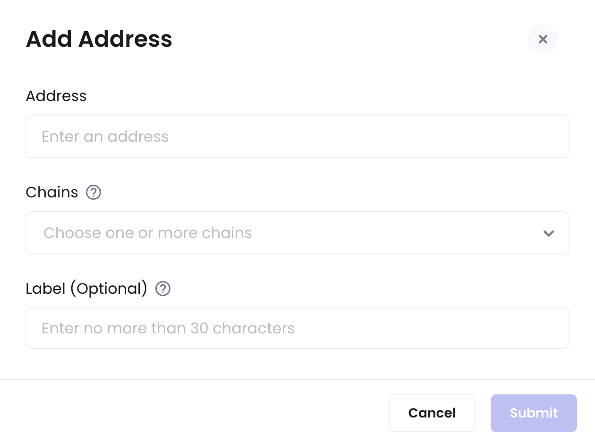595x443 pixels.
Task: Click the 'Address' field label
Action: coord(56,96)
